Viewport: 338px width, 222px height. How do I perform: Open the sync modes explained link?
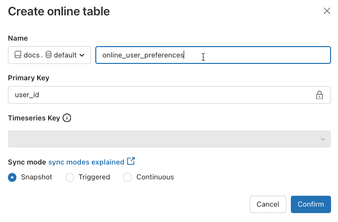(86, 162)
